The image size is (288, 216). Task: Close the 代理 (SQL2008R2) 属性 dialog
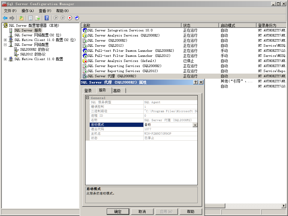click(201, 82)
